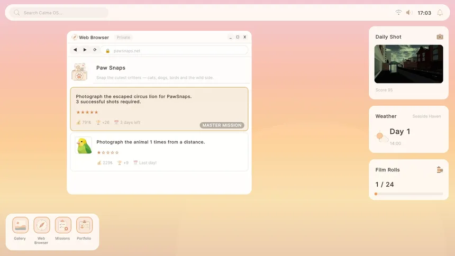Click the Paw Snaps site title
The image size is (455, 256).
tap(111, 68)
